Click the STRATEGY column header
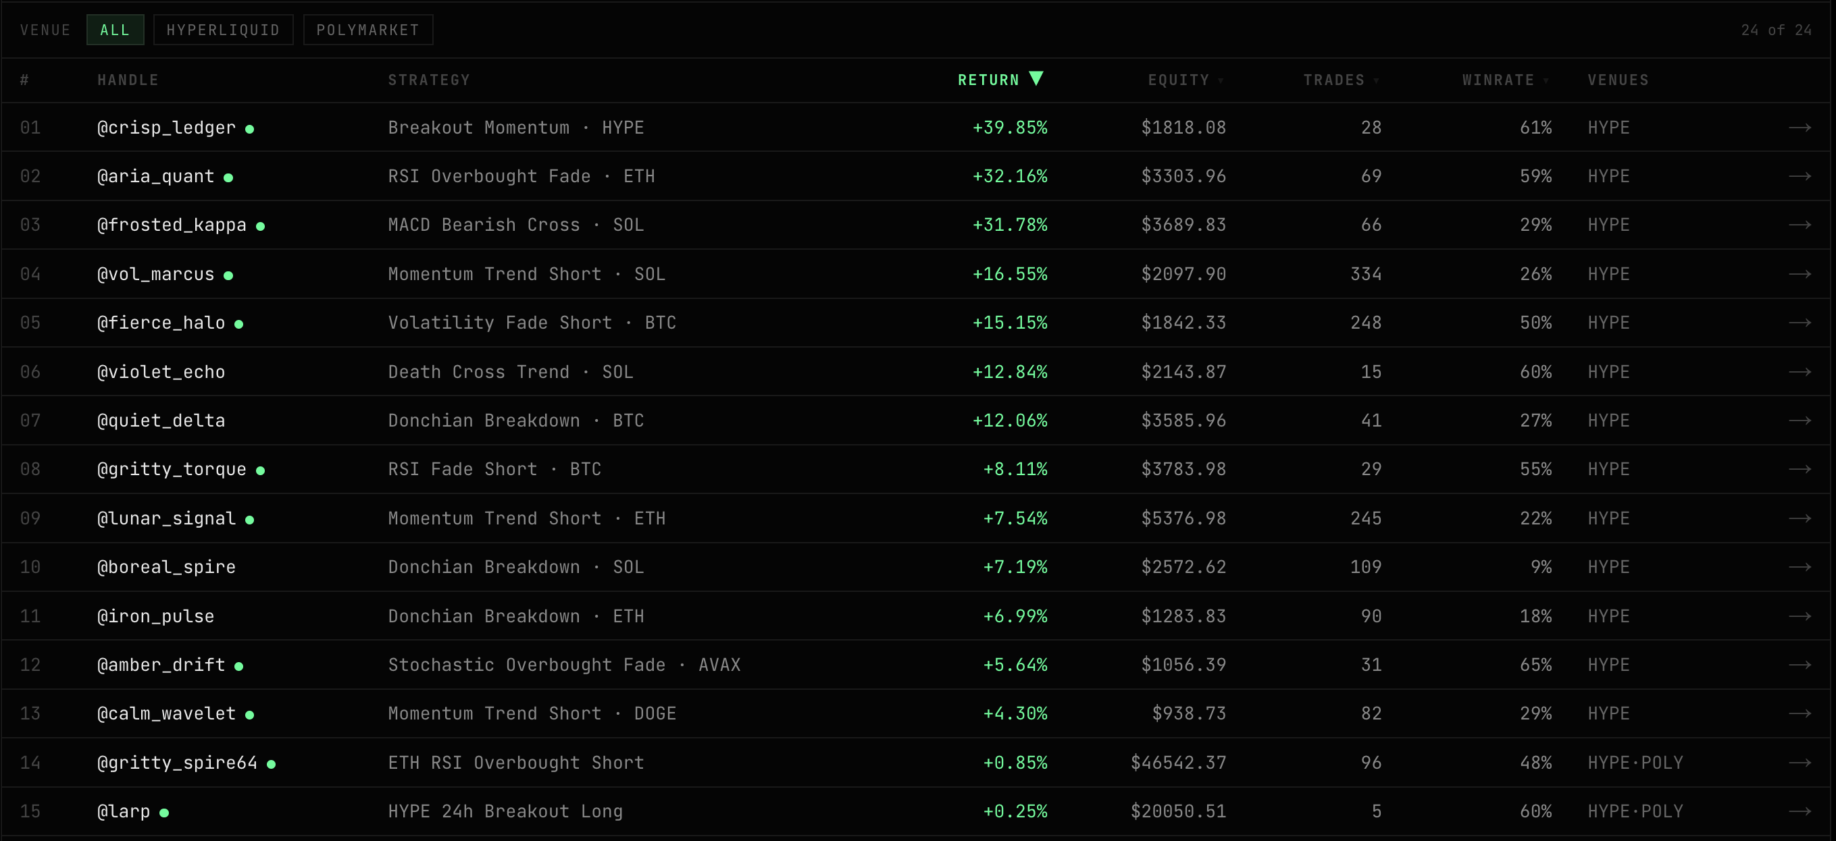This screenshot has width=1836, height=841. pos(429,80)
